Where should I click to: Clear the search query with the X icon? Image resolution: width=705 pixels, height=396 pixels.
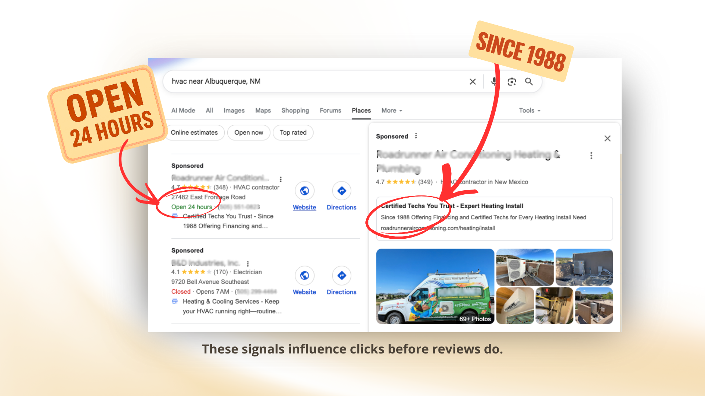[x=473, y=82]
